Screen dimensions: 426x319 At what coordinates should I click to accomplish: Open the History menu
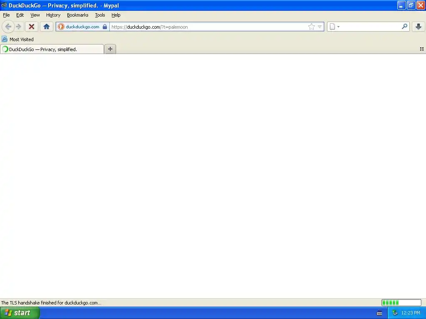click(53, 15)
